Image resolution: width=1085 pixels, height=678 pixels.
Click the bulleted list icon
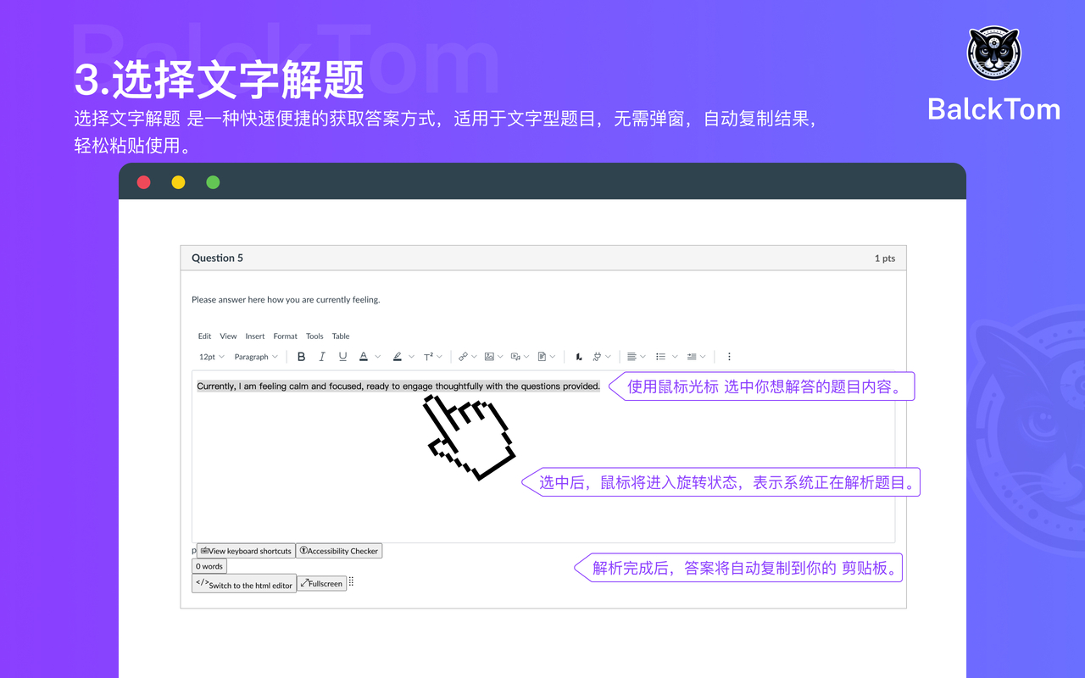click(661, 357)
